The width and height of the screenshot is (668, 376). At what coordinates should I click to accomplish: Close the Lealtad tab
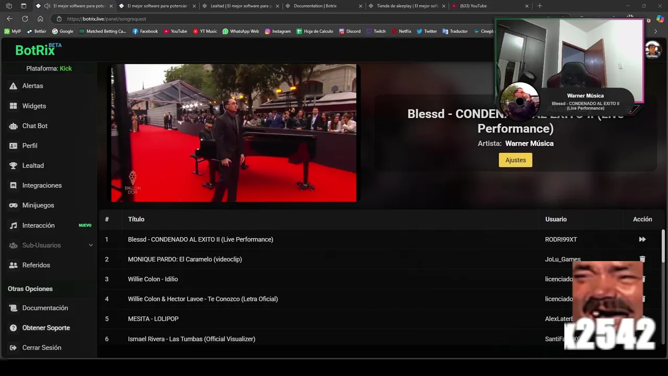pos(278,6)
